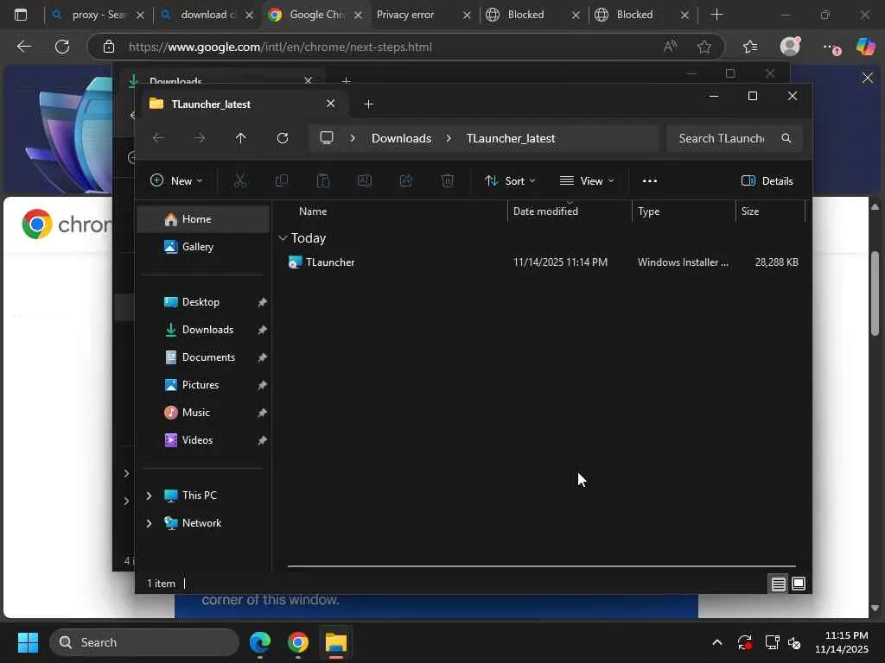Expand breadcrumb chevron after Downloads
The image size is (885, 663).
click(449, 138)
